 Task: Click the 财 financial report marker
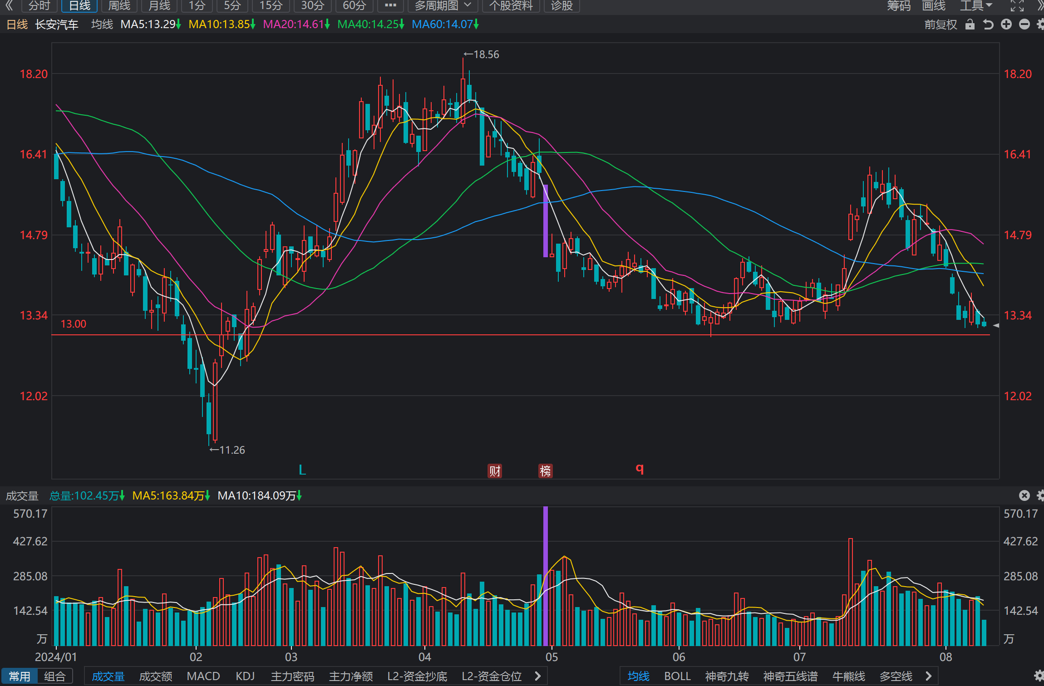495,471
